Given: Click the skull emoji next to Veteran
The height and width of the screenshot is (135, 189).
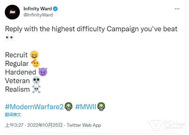Looking at the screenshot, I should click(36, 80).
